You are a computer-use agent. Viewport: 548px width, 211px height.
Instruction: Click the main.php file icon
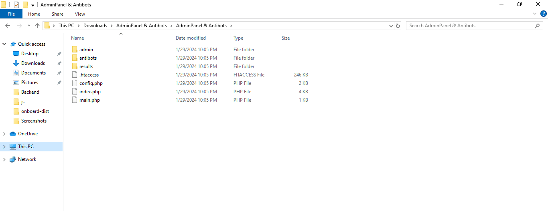coord(75,100)
